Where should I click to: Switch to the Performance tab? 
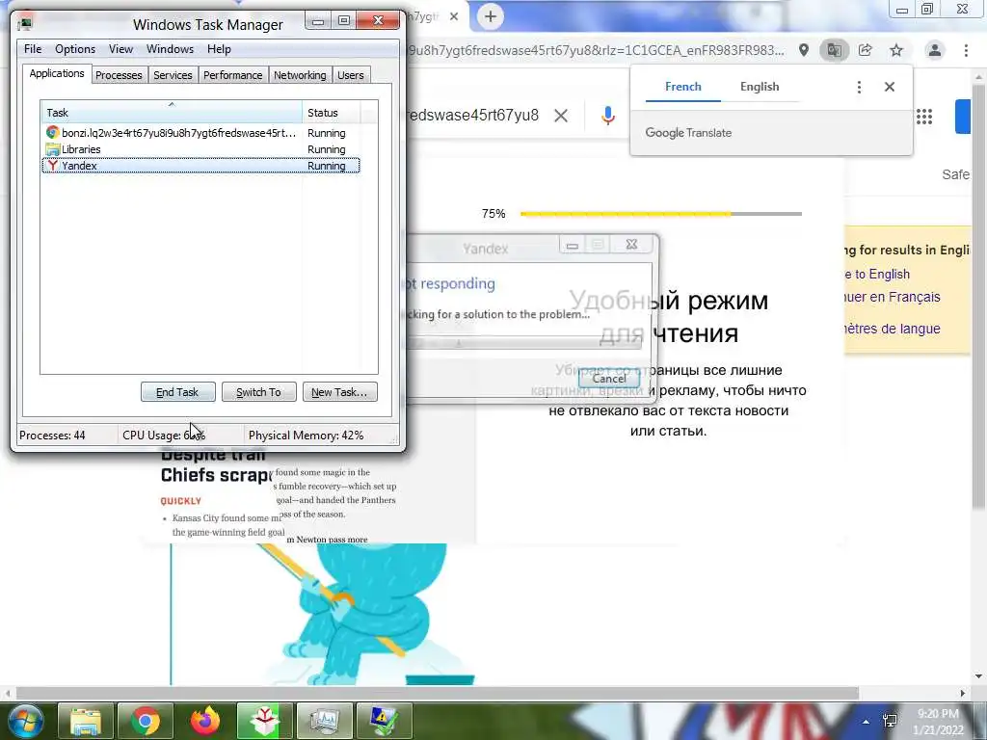pos(232,75)
